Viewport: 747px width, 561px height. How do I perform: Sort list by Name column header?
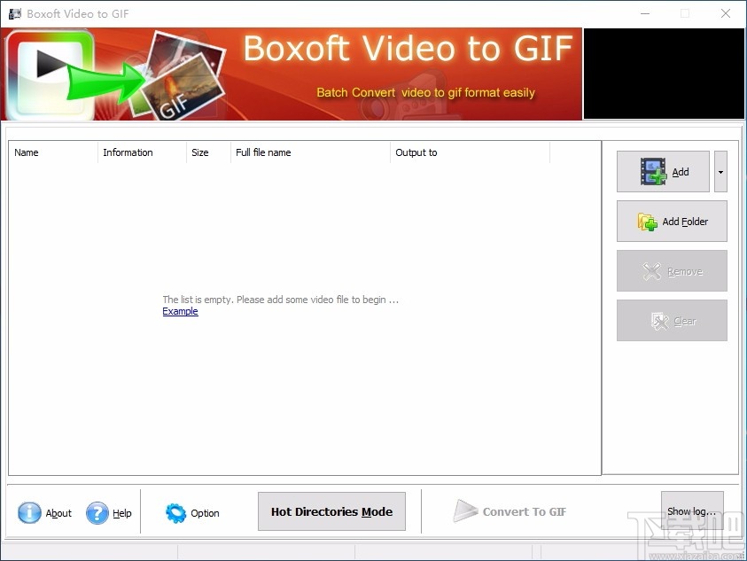[53, 152]
